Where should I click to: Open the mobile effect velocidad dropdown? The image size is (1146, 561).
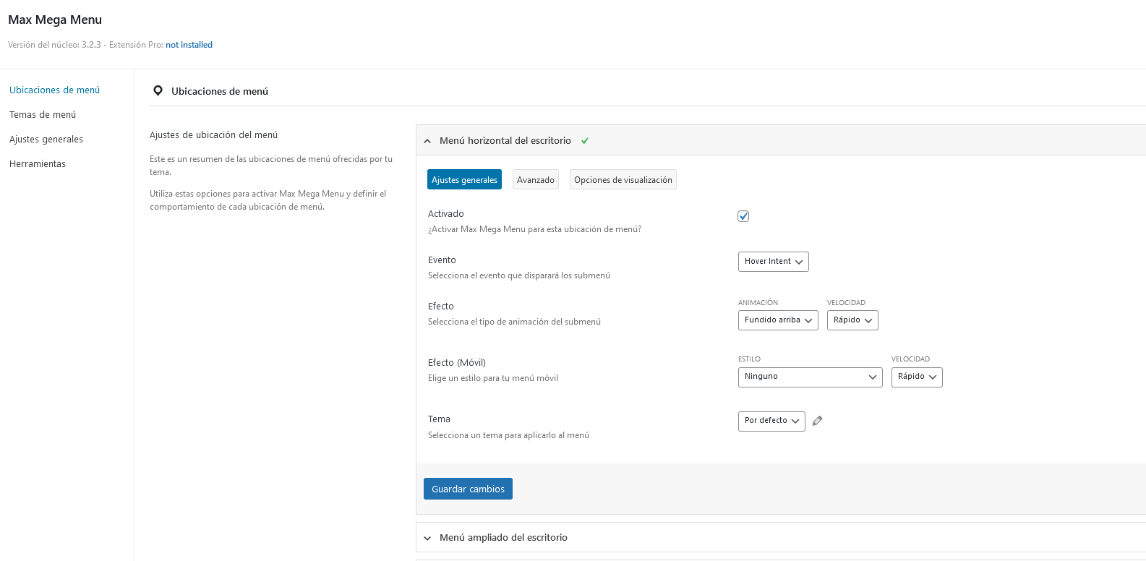click(916, 377)
